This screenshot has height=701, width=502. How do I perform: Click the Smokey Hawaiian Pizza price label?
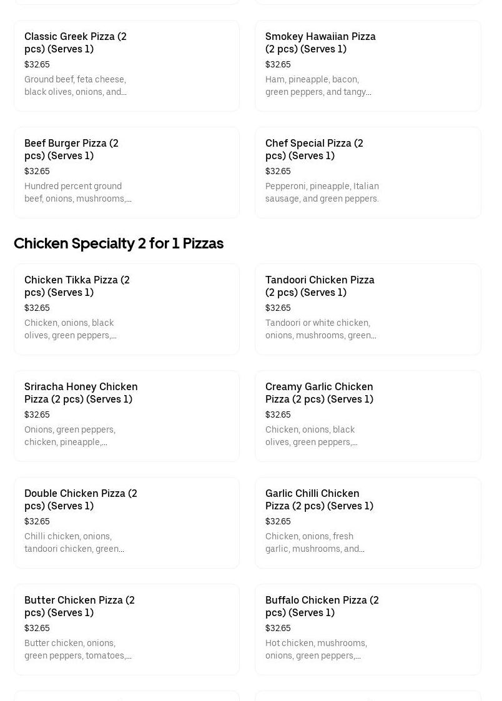(278, 64)
